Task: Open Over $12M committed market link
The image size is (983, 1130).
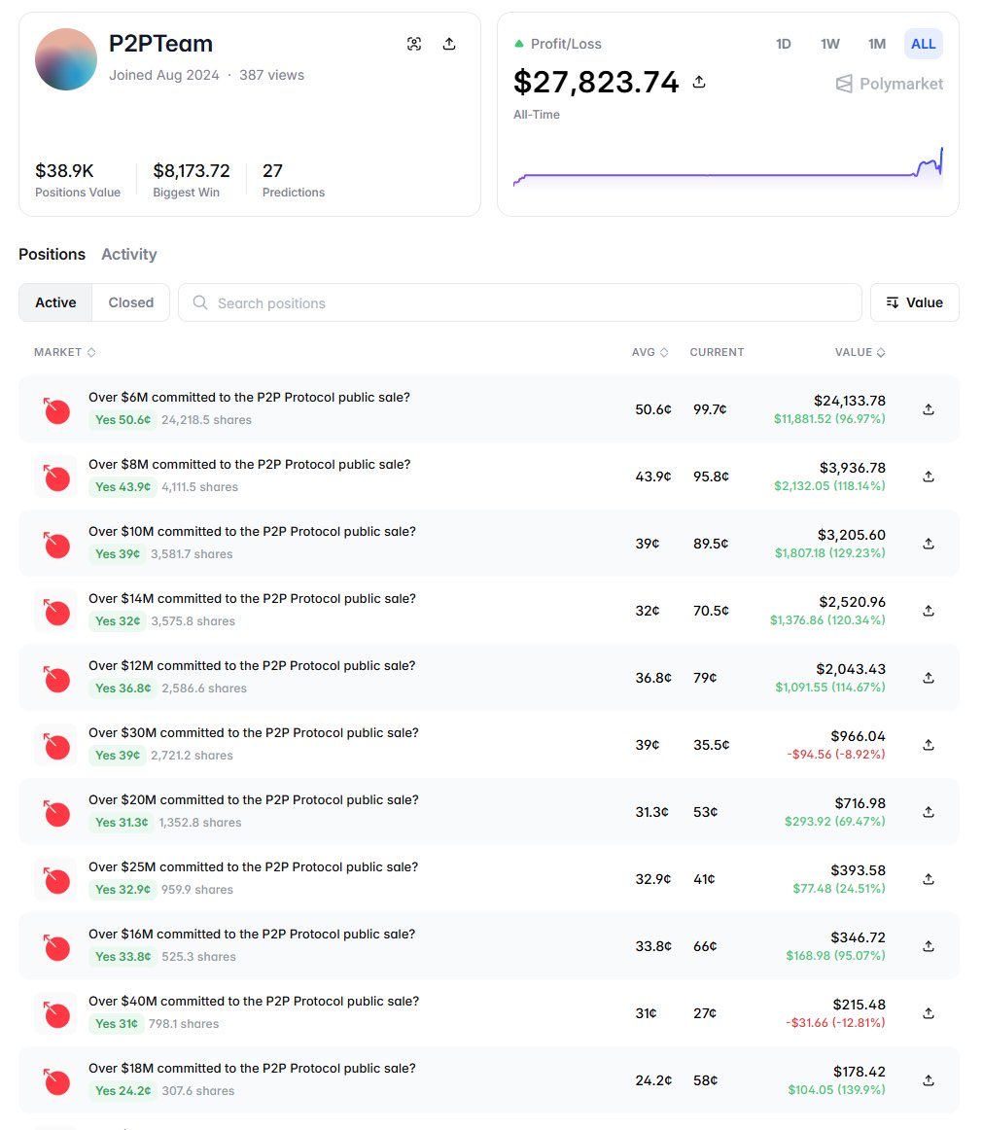Action: tap(252, 665)
